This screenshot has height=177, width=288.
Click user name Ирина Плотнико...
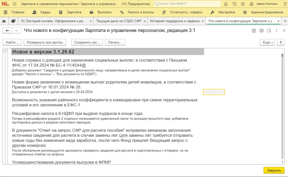[268, 4]
